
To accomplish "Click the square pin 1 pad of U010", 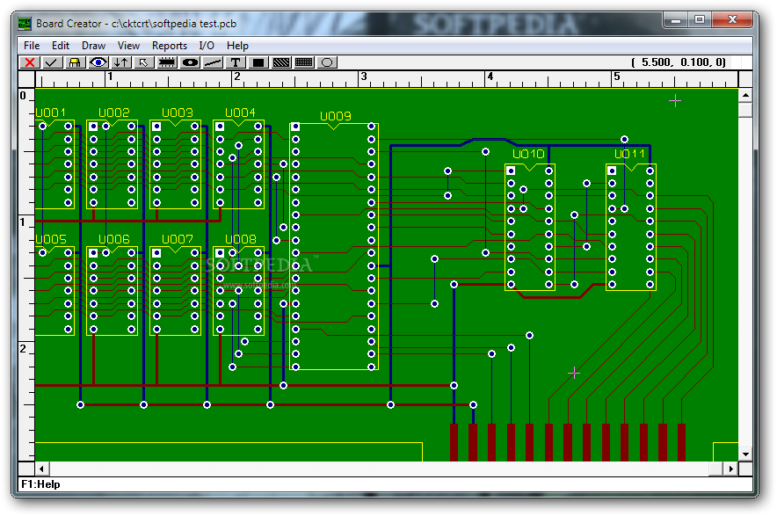I will click(x=511, y=171).
